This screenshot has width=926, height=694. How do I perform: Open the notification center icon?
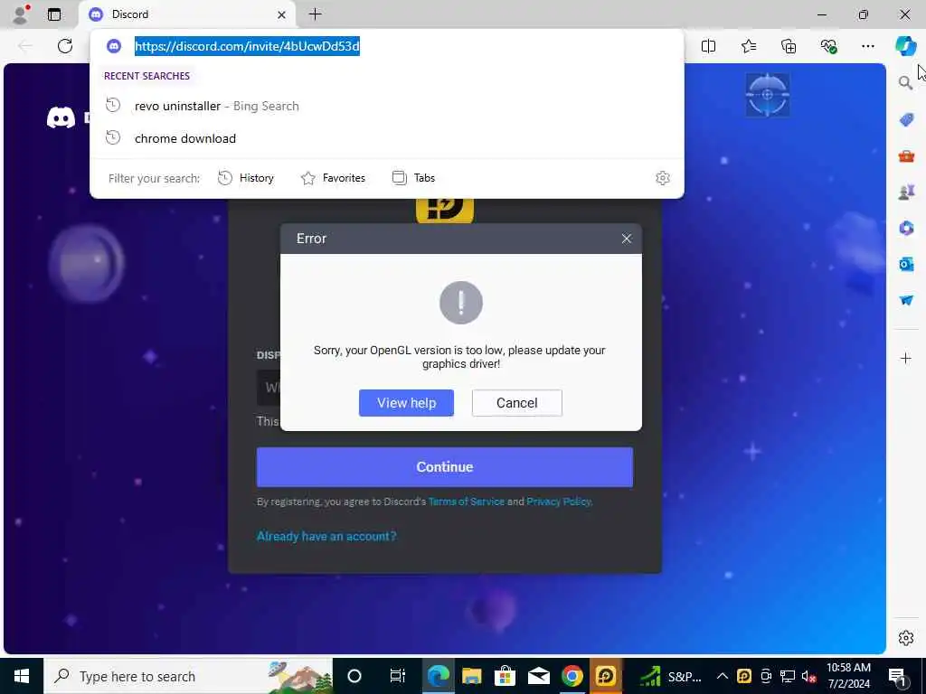[x=898, y=676]
